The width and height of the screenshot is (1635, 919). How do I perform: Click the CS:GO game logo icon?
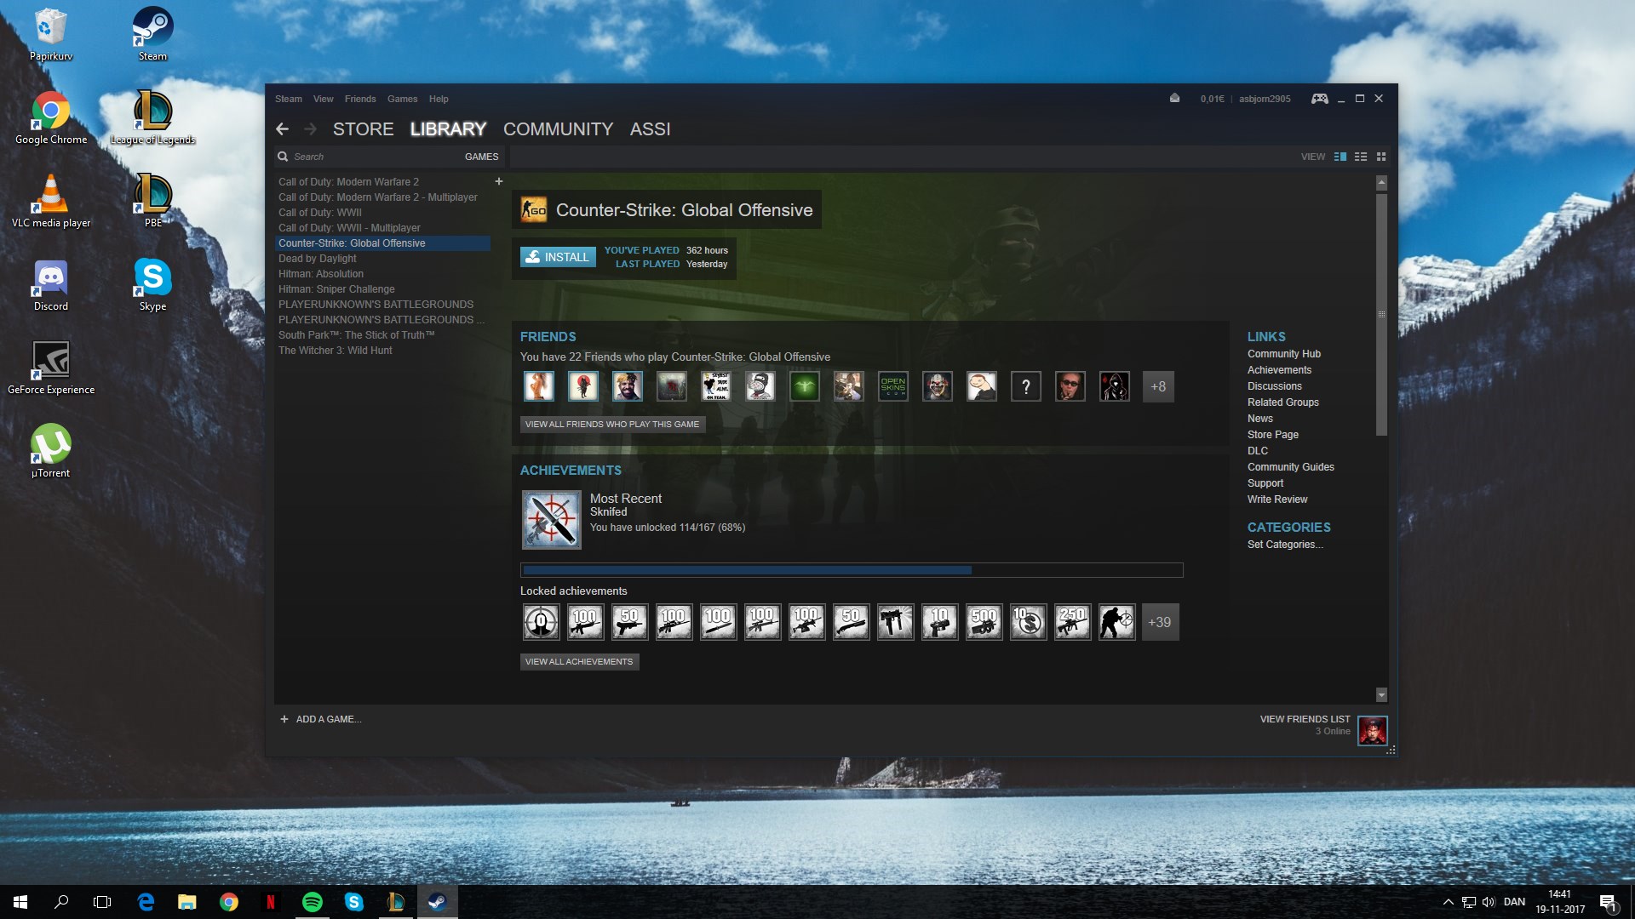pyautogui.click(x=534, y=209)
